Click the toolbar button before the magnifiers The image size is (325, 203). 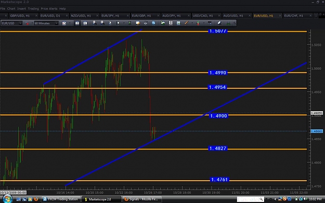85,23
